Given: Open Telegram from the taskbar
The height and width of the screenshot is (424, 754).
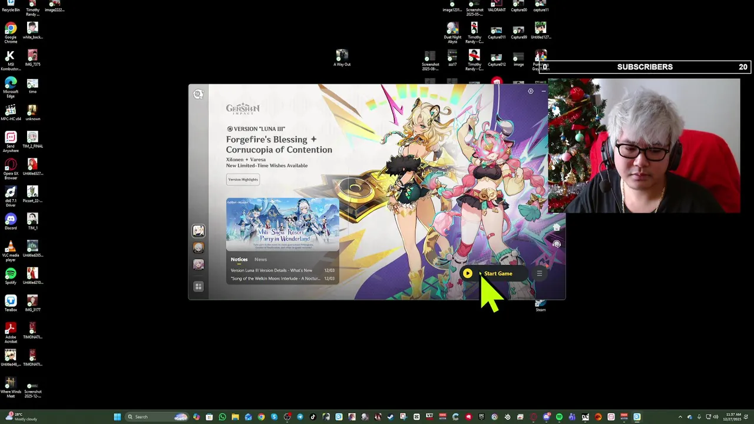Looking at the screenshot, I should click(x=300, y=417).
